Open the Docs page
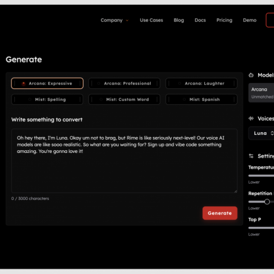The image size is (274, 274). pos(200,20)
